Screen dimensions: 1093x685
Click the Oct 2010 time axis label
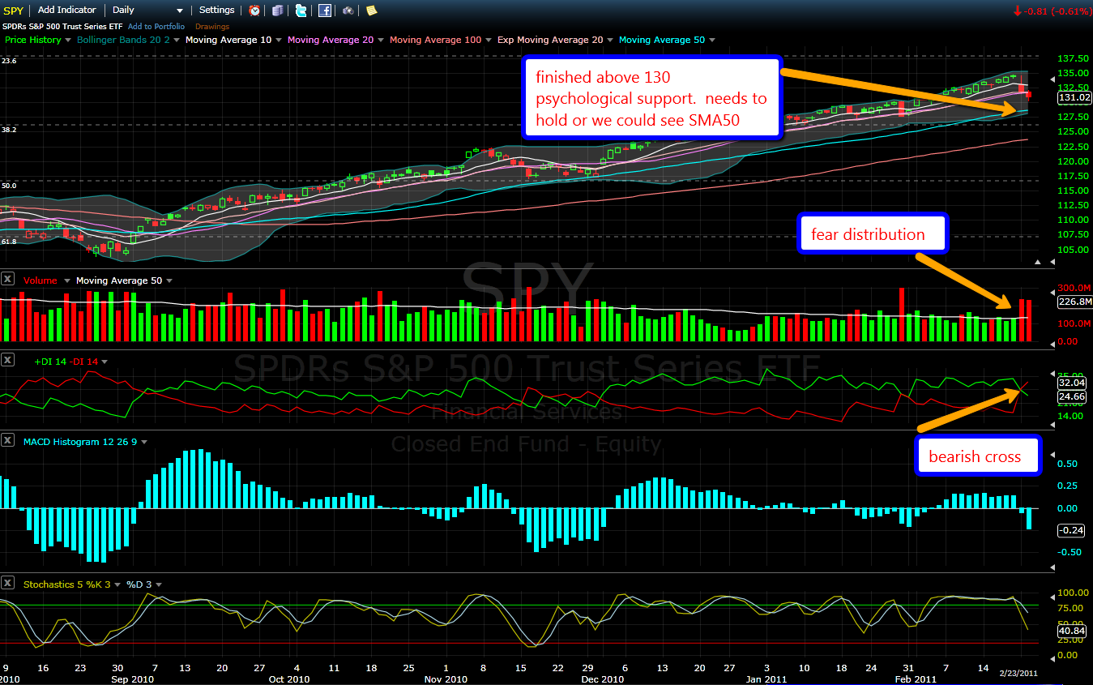click(x=289, y=679)
